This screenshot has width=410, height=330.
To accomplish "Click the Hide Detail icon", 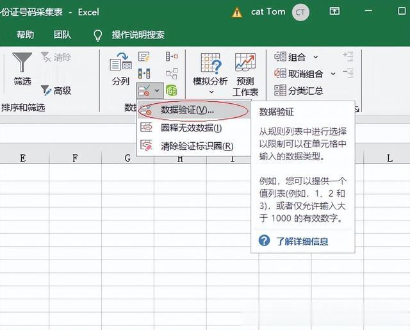I will [348, 74].
